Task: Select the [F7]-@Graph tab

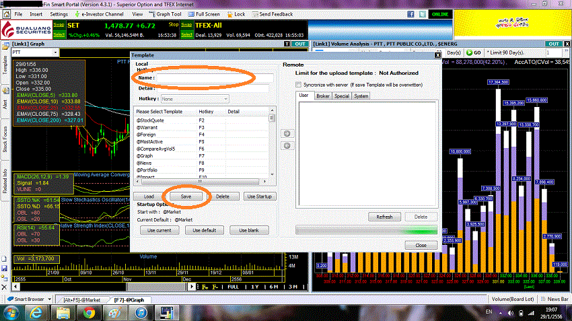Action: 129,300
